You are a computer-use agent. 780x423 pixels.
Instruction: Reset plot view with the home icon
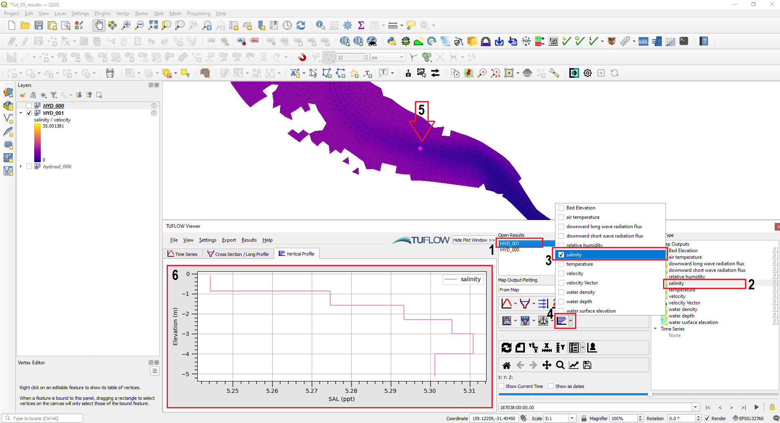pyautogui.click(x=507, y=365)
